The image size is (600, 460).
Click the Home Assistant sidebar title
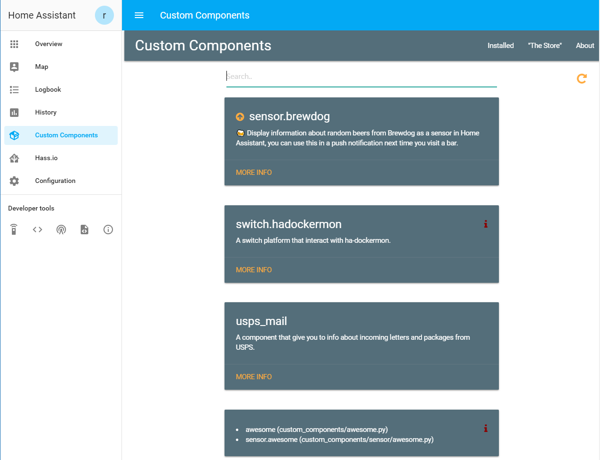42,15
